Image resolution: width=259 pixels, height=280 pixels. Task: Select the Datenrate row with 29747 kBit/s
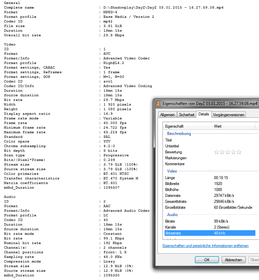tap(210, 196)
